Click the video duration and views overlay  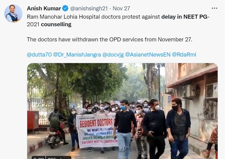(51, 157)
